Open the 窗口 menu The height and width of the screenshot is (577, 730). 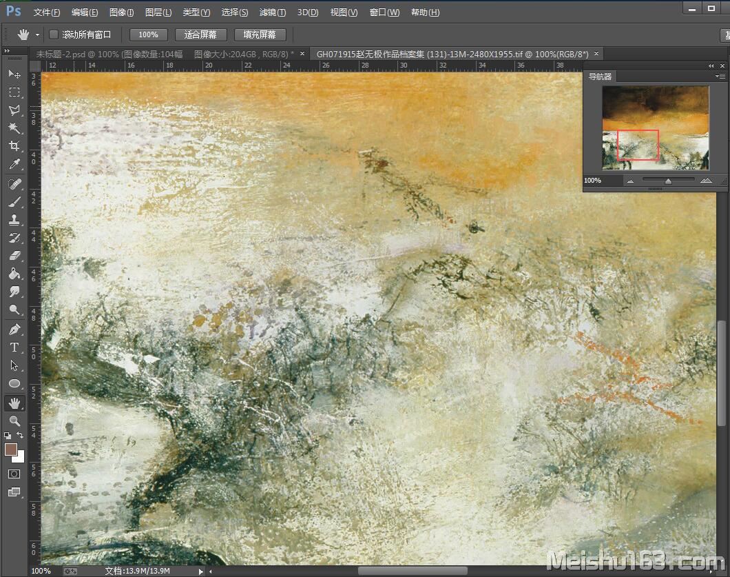(384, 12)
